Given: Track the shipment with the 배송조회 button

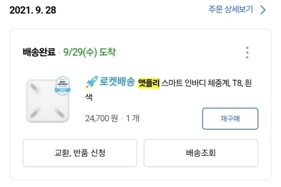Looking at the screenshot, I should pos(201,153).
